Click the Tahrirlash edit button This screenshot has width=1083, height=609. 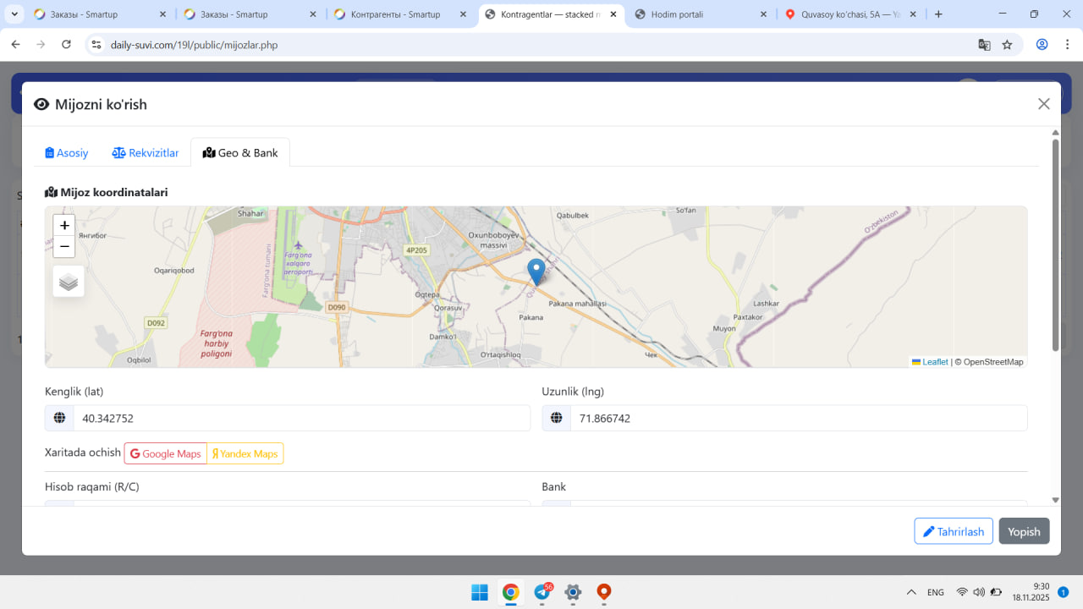[x=953, y=531]
